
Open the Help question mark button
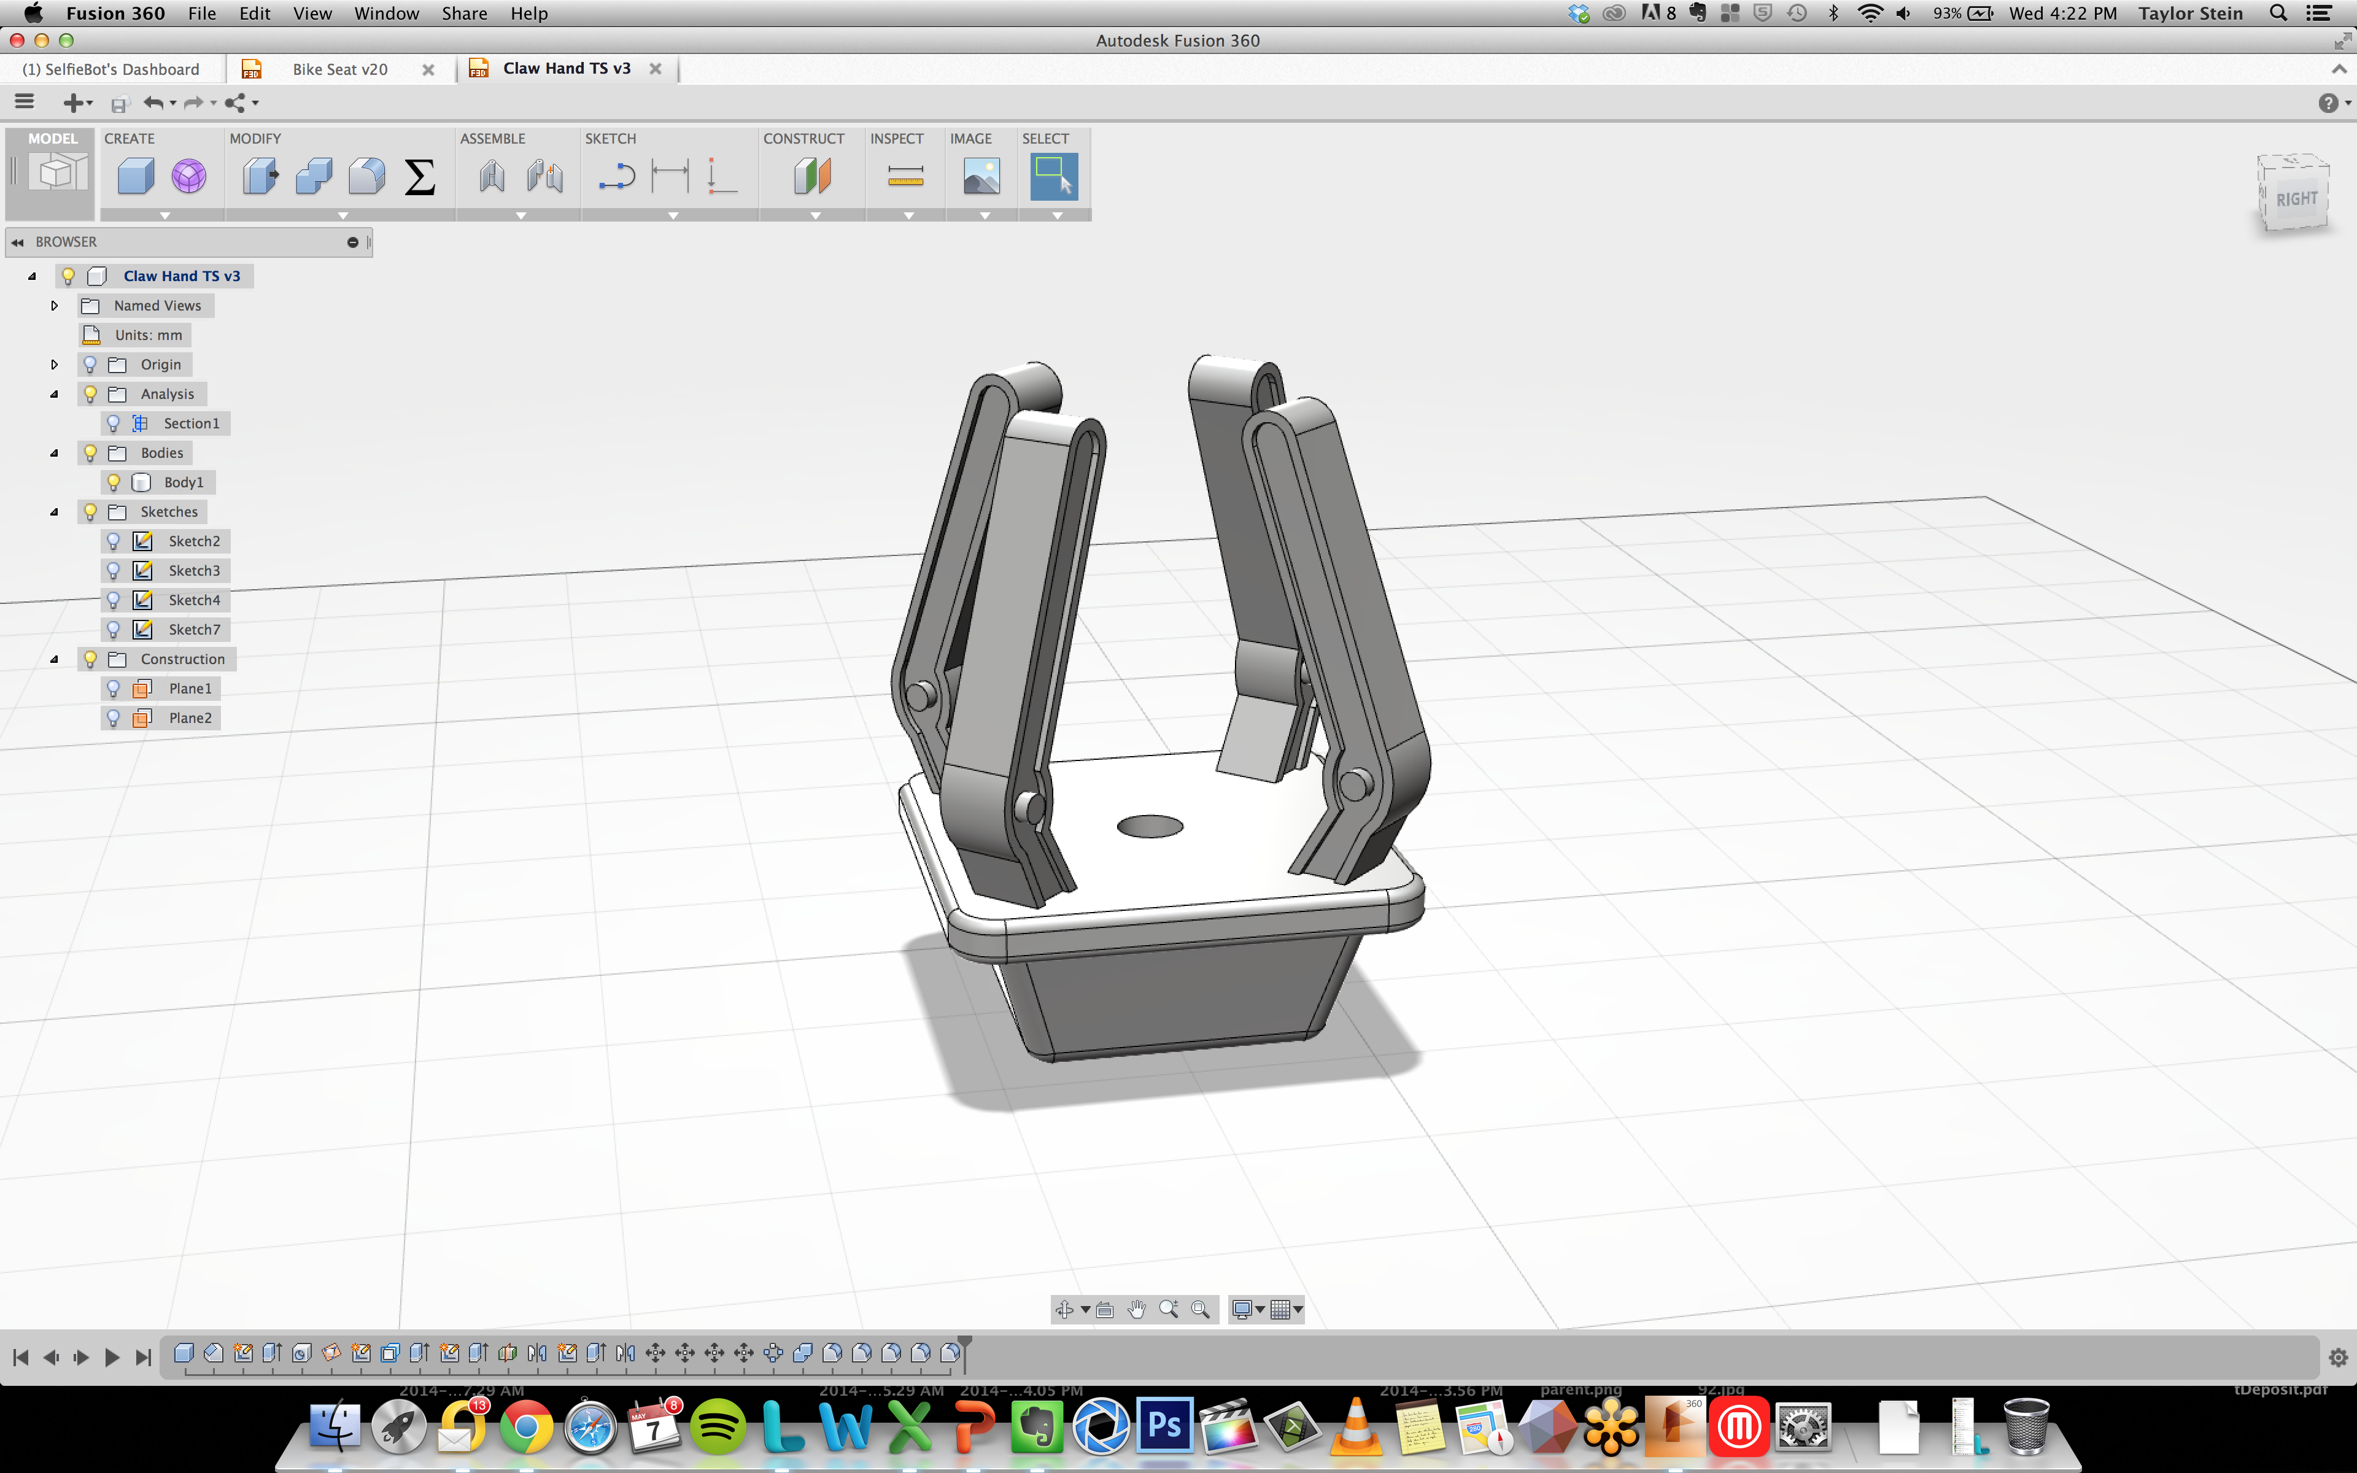2329,103
